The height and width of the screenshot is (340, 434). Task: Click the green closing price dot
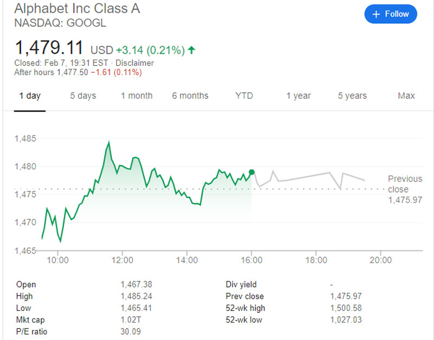click(252, 172)
